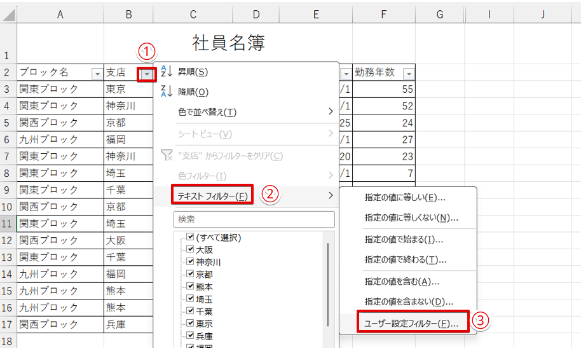Select 指定の値を含まない(D)...

[409, 301]
